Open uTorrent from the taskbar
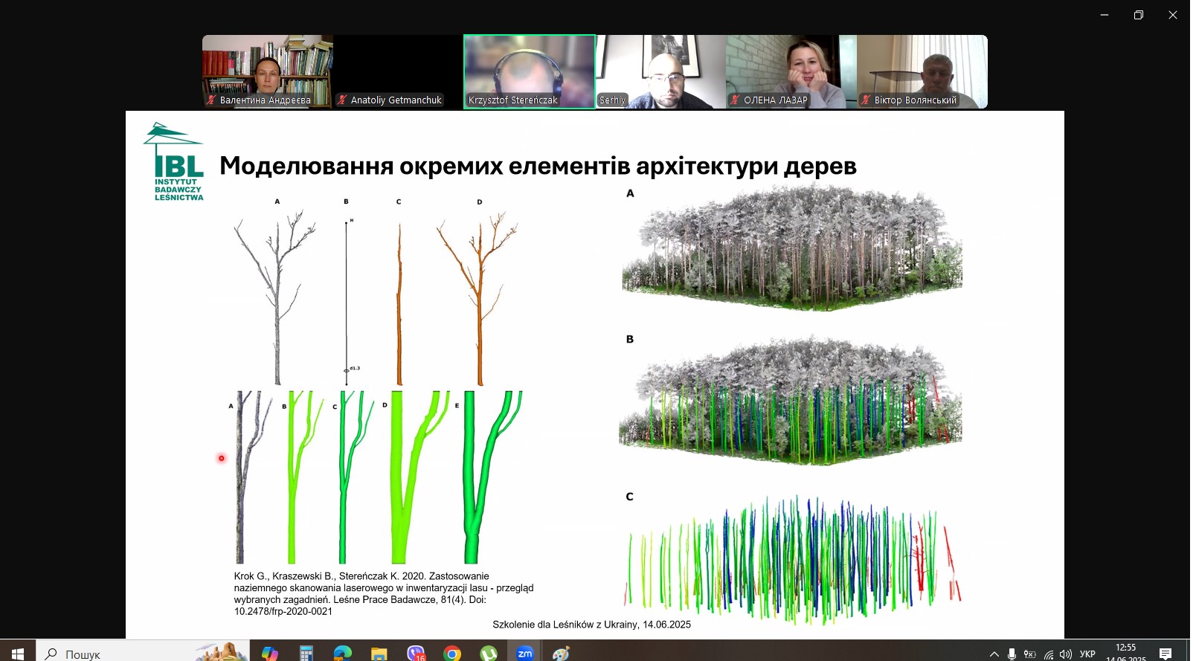 click(x=488, y=653)
